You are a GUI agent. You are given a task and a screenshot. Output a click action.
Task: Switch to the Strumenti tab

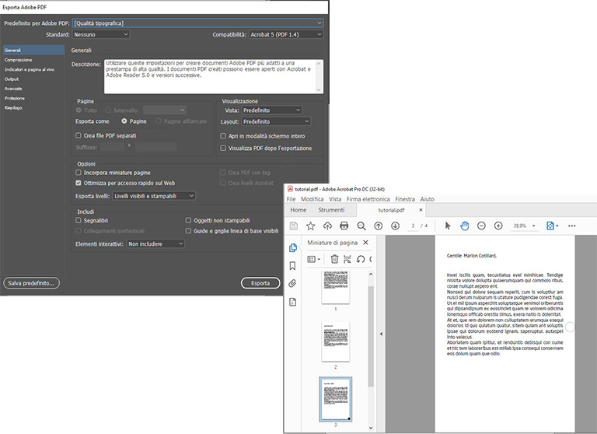pyautogui.click(x=331, y=210)
